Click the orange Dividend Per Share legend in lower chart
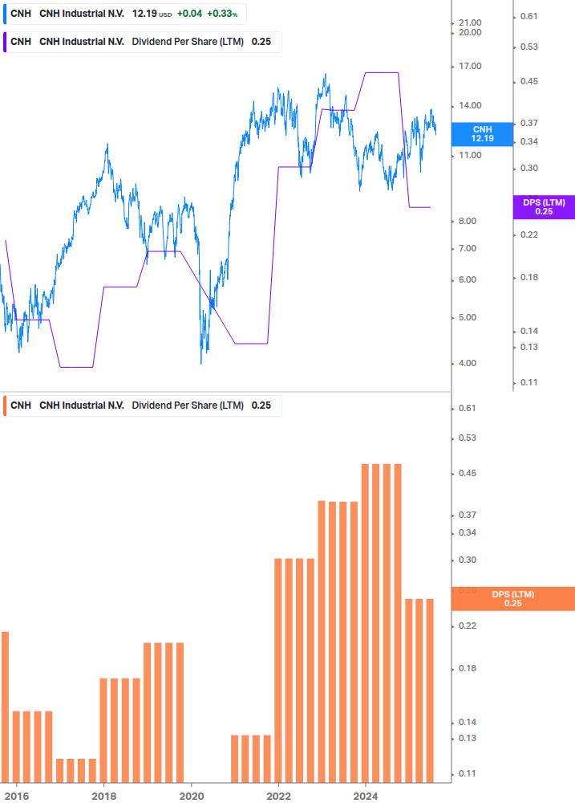 point(142,406)
